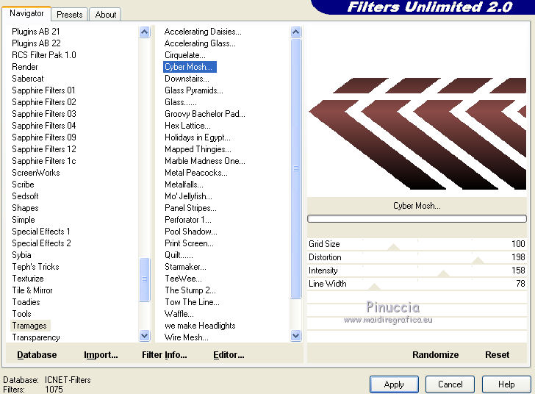Click the down arrow of filter list scrollbar
535x394 pixels.
tap(296, 336)
